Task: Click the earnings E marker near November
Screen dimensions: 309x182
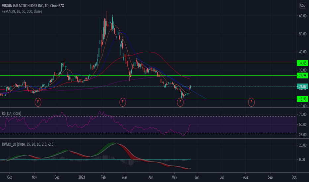Action: coord(38,102)
